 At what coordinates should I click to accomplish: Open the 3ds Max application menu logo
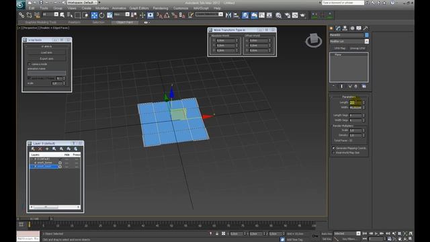(21, 4)
